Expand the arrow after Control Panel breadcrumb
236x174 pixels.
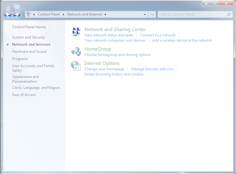(x=64, y=14)
